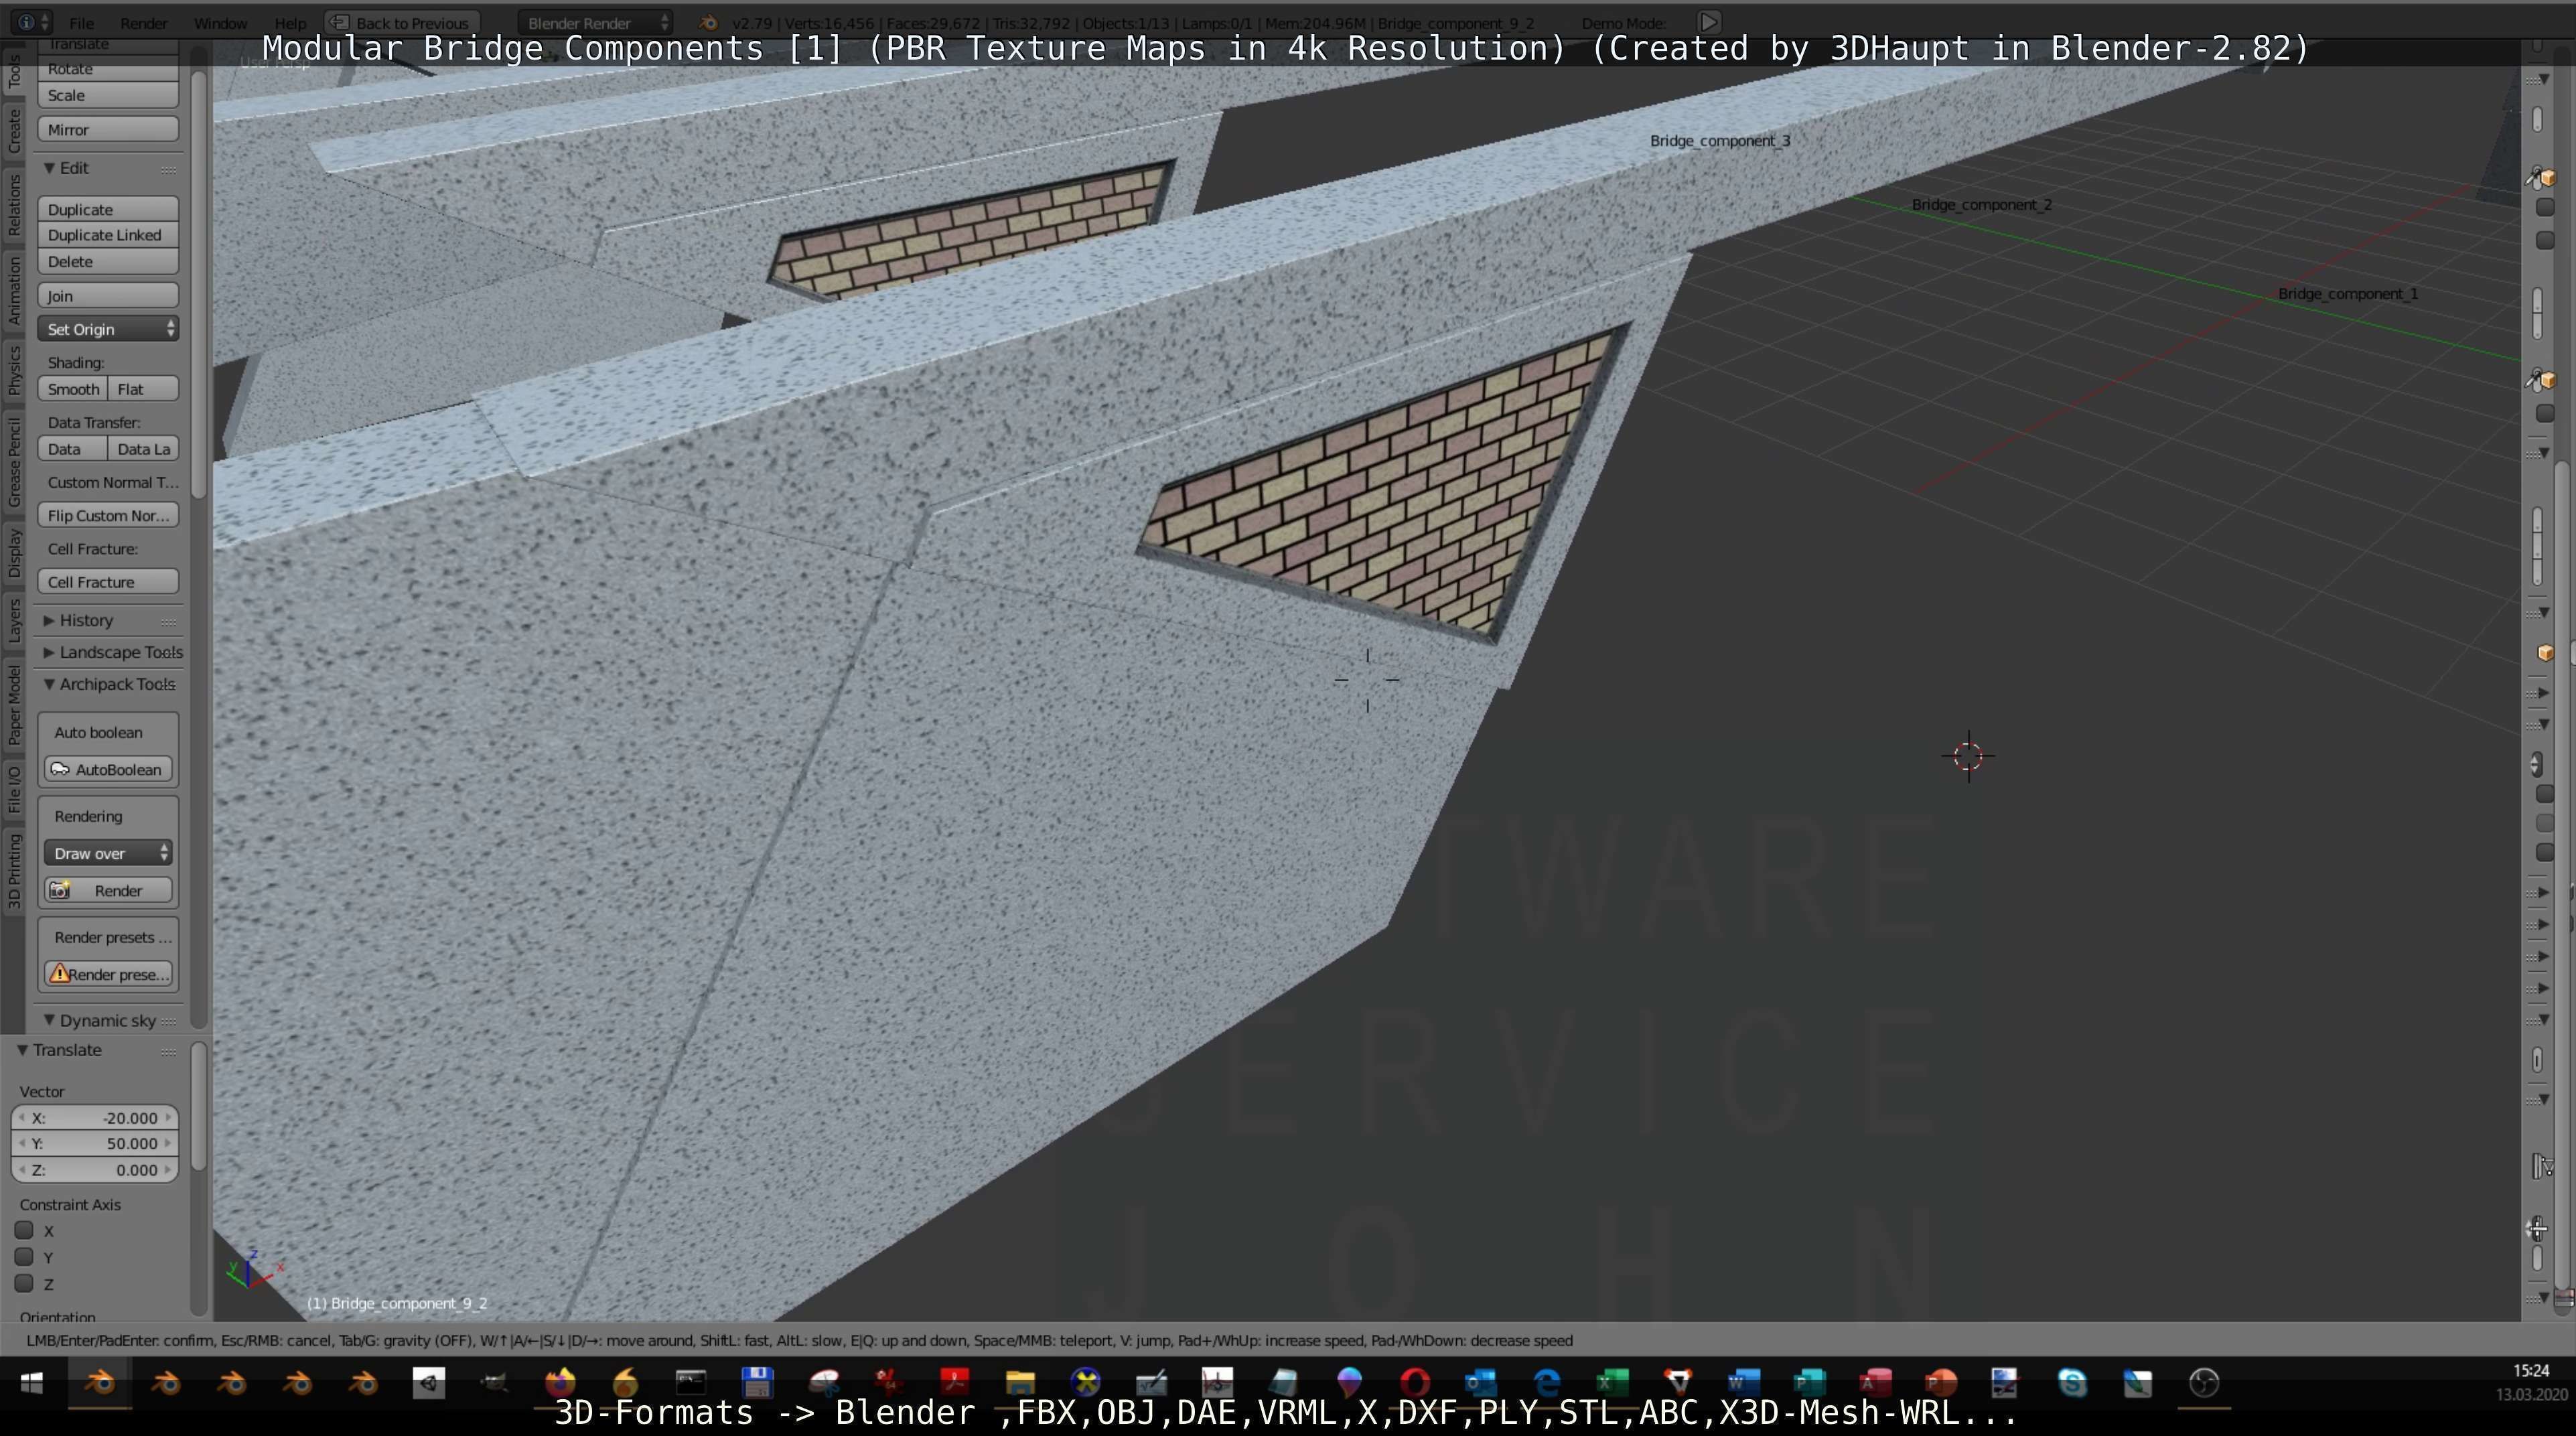The height and width of the screenshot is (1436, 2576).
Task: Open the Draw over rendering dropdown
Action: point(108,853)
